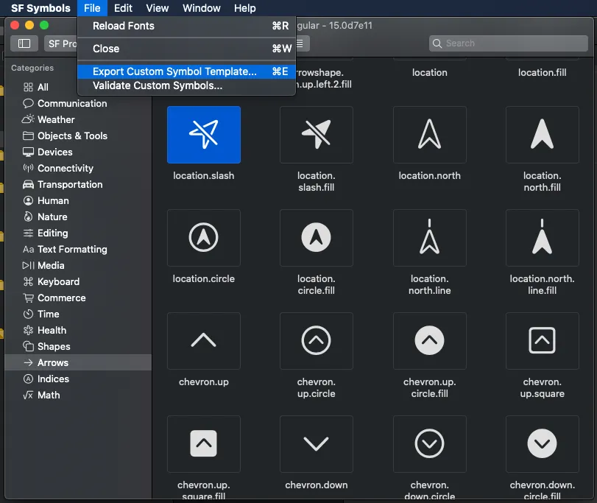Image resolution: width=597 pixels, height=503 pixels.
Task: Select the chevron.up.circle.fill symbol
Action: click(429, 341)
